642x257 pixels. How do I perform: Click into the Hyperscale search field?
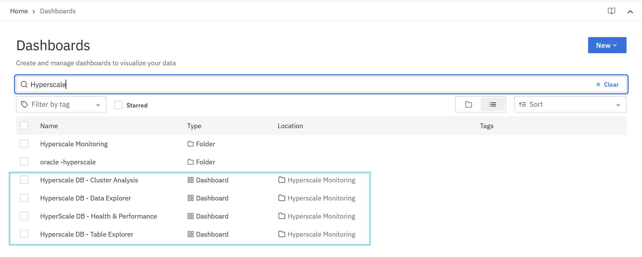[301, 85]
